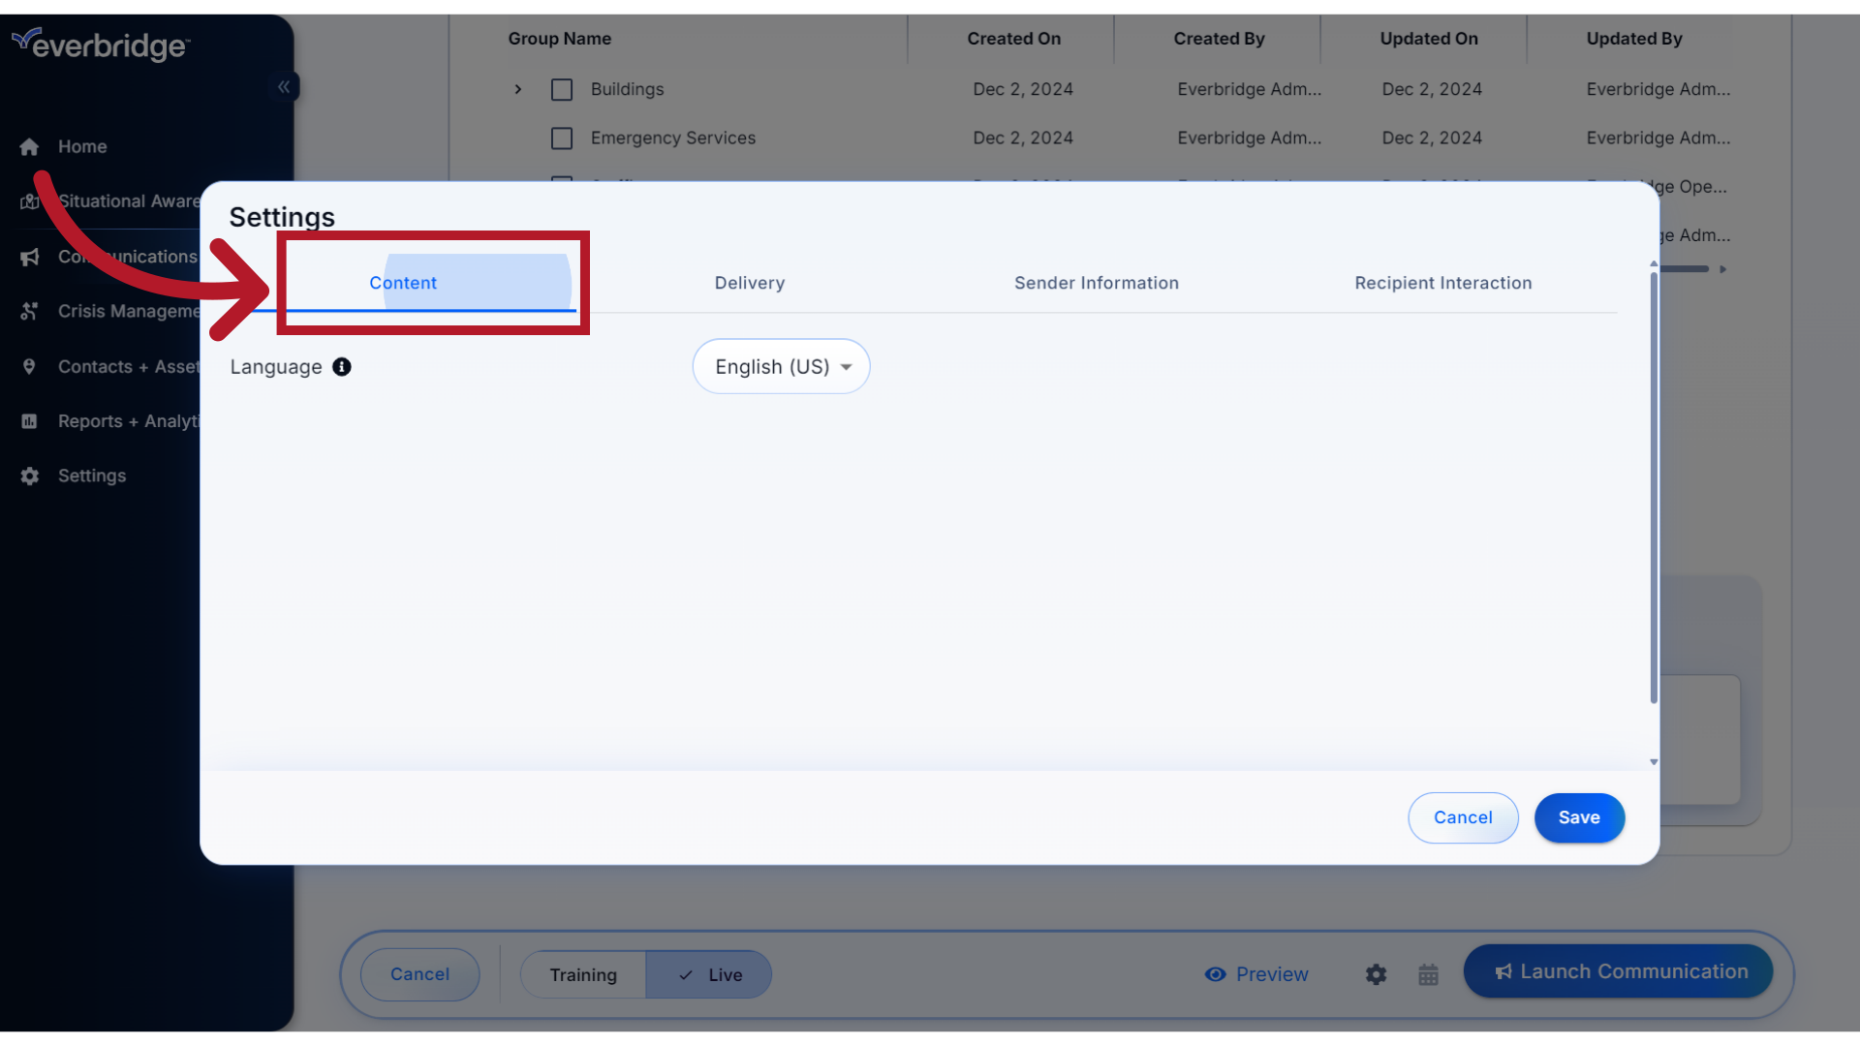Select the Content tab in Settings
Image resolution: width=1860 pixels, height=1046 pixels.
point(402,282)
